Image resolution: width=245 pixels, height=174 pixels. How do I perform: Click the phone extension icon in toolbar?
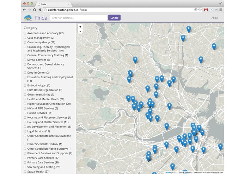pos(212,10)
